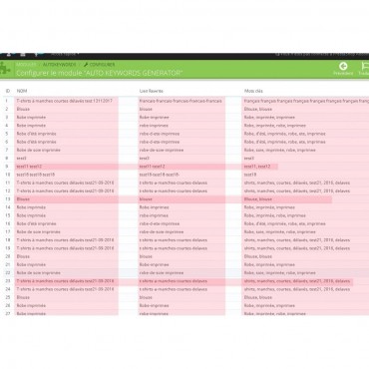369x369 pixels.
Task: Select 'robe-imprimee' rewrite link in row 4
Action: (x=154, y=126)
